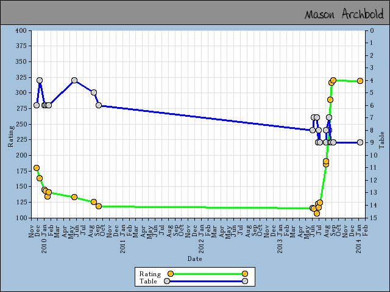Select the last gray table point in Jan 2014
The width and height of the screenshot is (390, 292).
point(360,142)
